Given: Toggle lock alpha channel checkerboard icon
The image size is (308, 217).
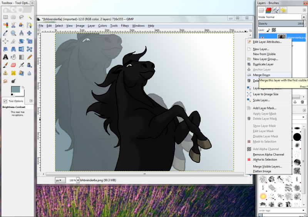Looking at the screenshot, I should [274, 30].
